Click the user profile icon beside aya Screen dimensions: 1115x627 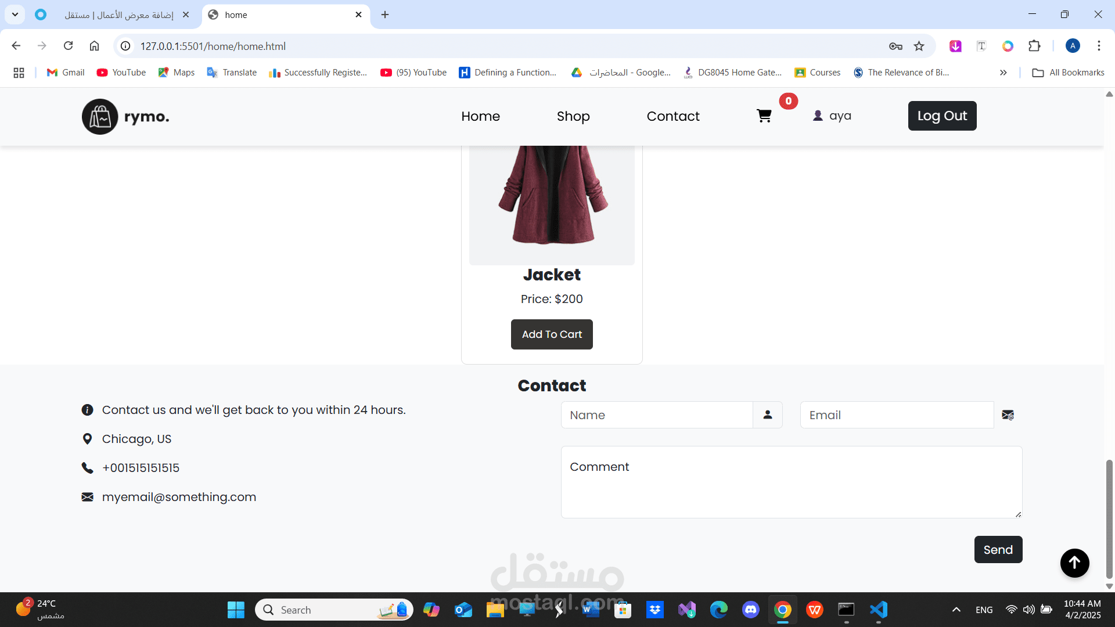818,116
